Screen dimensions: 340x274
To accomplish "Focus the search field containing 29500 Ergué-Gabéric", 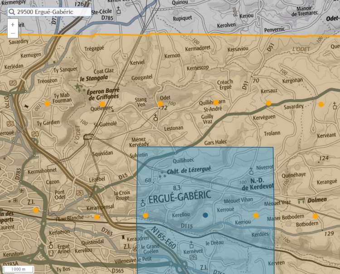I will tap(51, 12).
